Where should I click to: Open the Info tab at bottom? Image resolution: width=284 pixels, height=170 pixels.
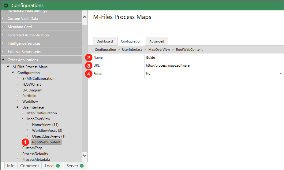pos(11,166)
